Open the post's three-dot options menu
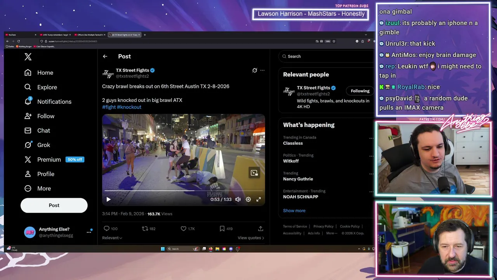This screenshot has width=497, height=280. point(262,70)
